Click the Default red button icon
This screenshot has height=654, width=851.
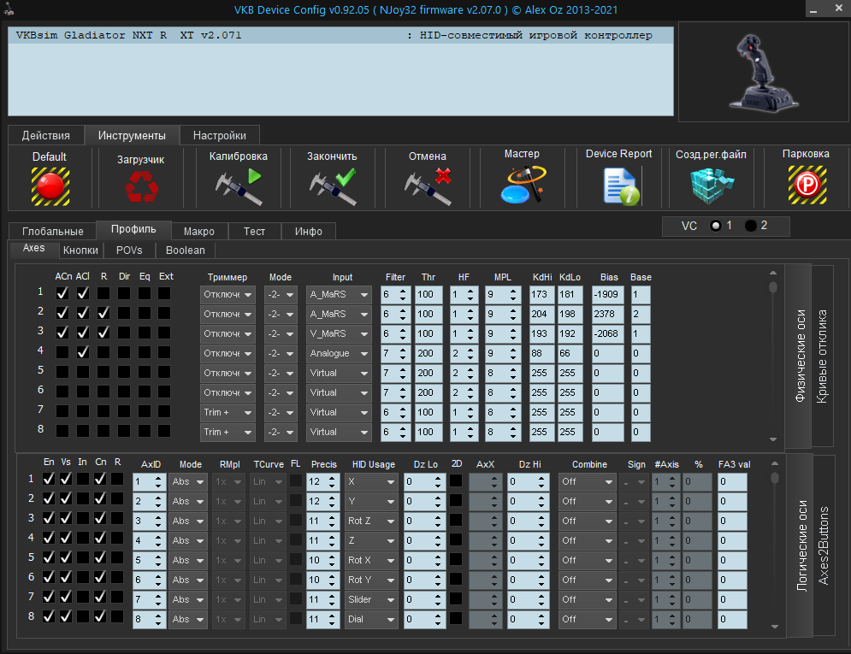coord(50,186)
